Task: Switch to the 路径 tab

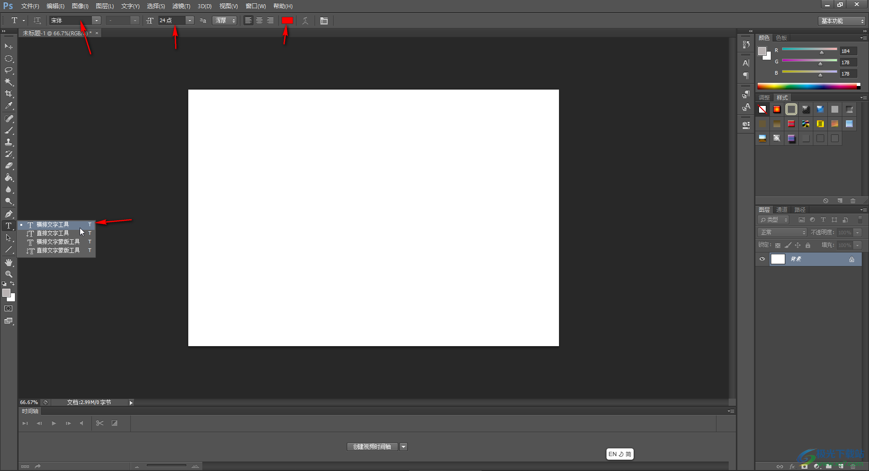Action: [x=800, y=210]
